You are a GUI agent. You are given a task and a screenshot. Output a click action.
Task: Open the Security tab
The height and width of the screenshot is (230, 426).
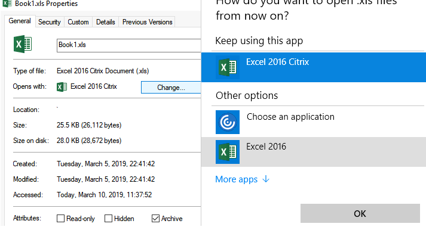[x=50, y=22]
